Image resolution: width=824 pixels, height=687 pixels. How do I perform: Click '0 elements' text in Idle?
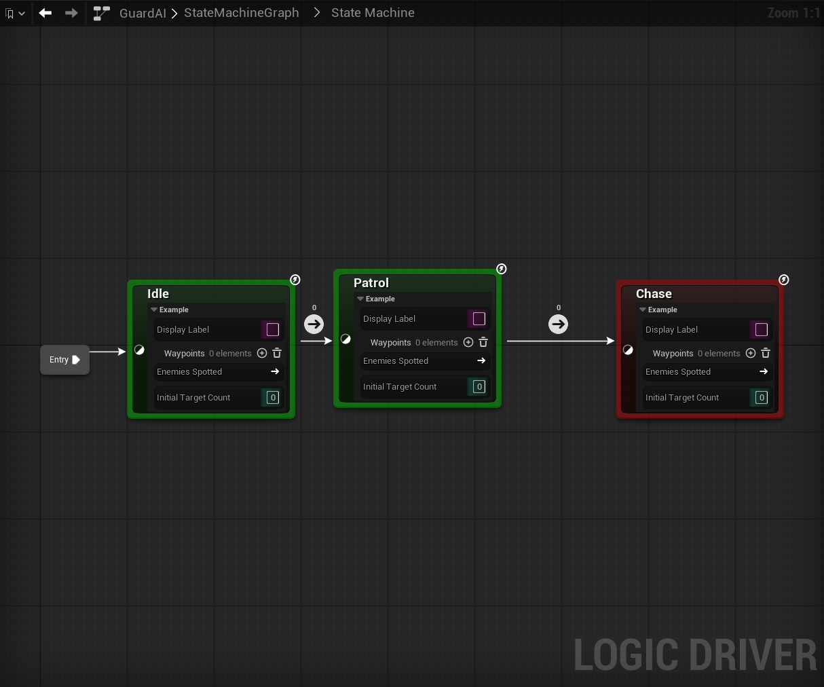click(230, 354)
